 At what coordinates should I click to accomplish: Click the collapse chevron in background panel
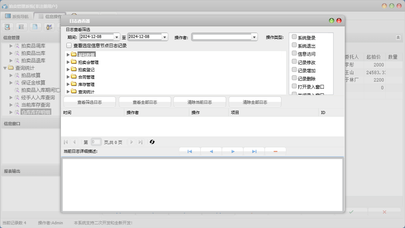[398, 38]
